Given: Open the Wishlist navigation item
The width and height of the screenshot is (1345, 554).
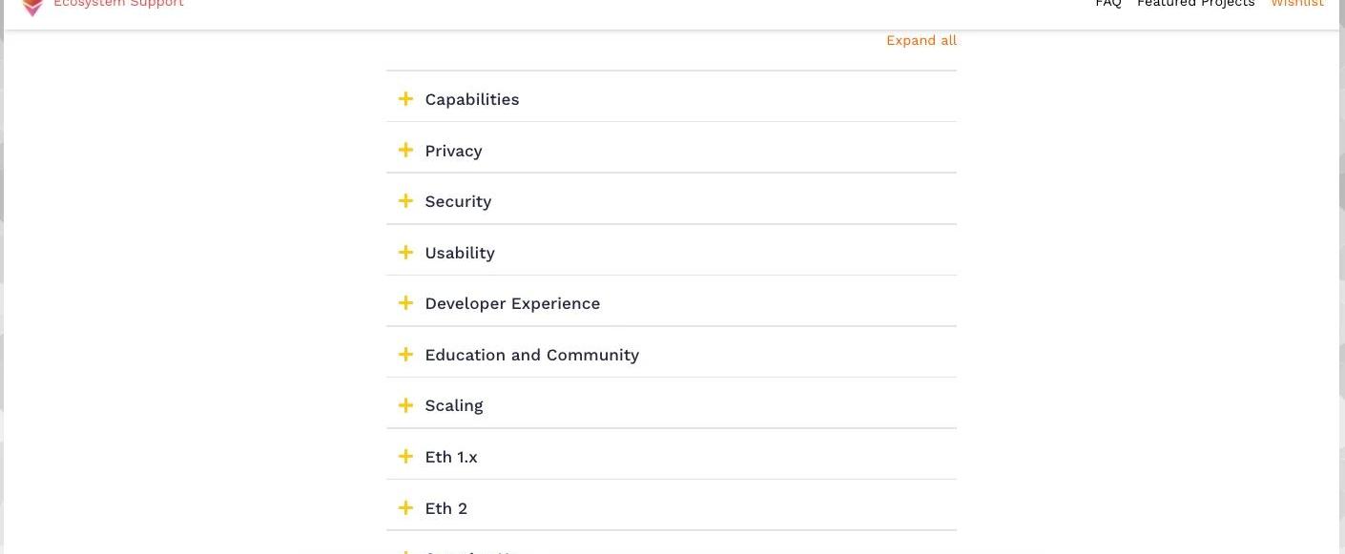Looking at the screenshot, I should pos(1296,4).
